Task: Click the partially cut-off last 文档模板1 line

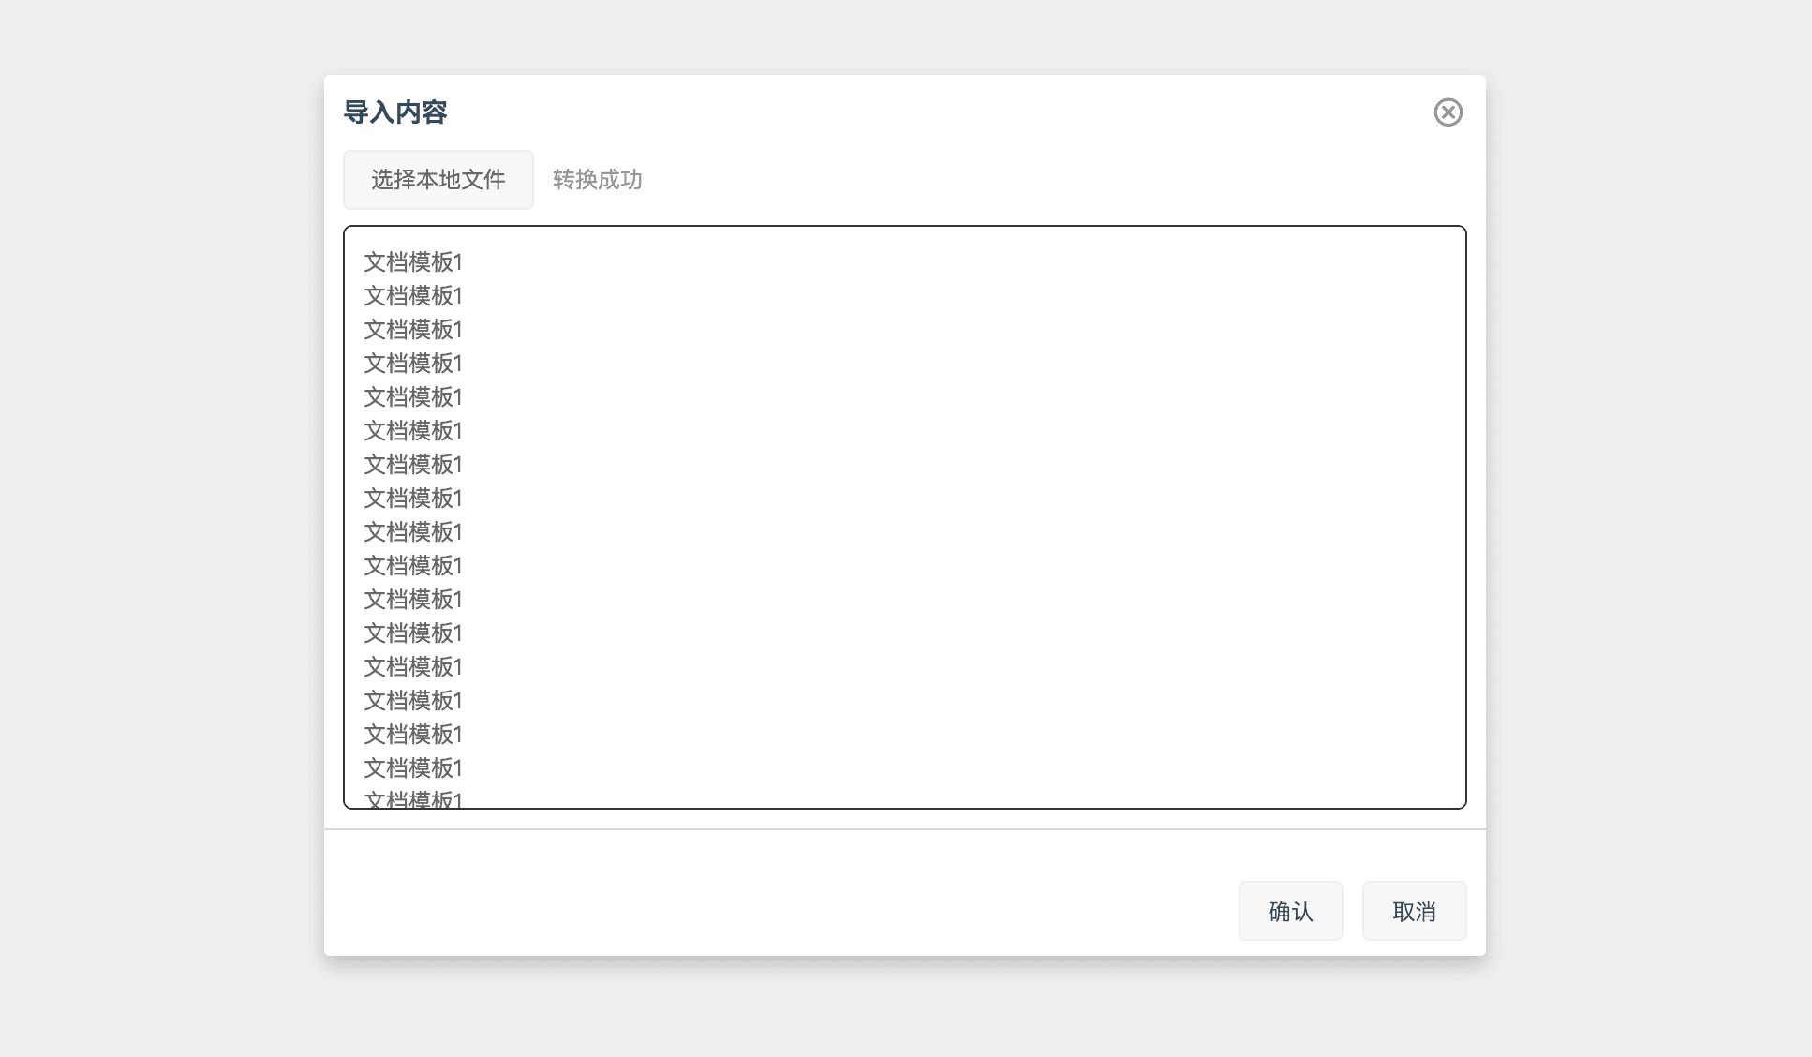Action: (x=413, y=799)
